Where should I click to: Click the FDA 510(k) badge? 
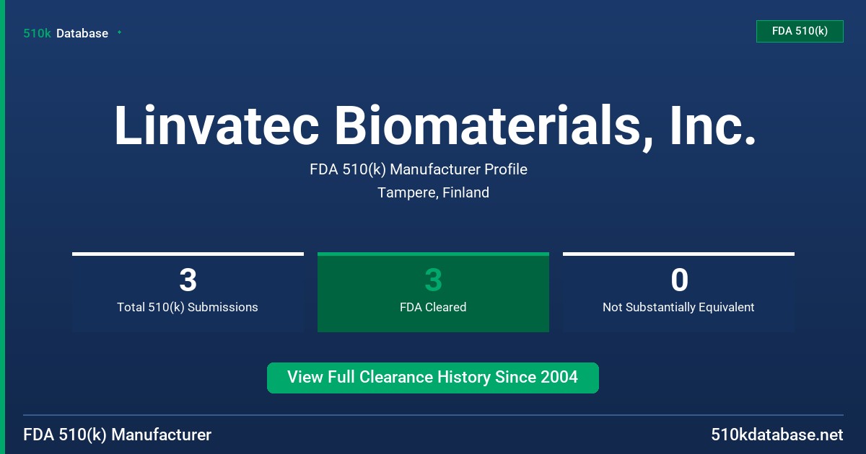[x=800, y=31]
